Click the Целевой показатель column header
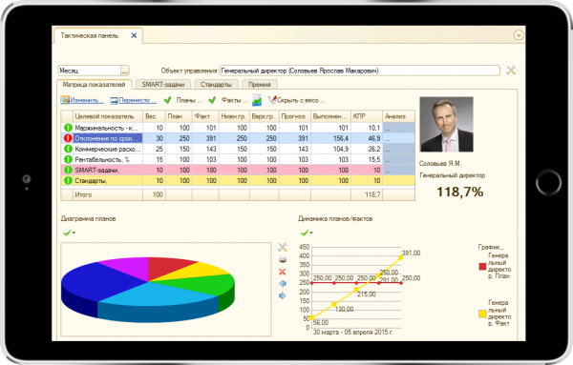Image resolution: width=573 pixels, height=365 pixels. [x=108, y=116]
